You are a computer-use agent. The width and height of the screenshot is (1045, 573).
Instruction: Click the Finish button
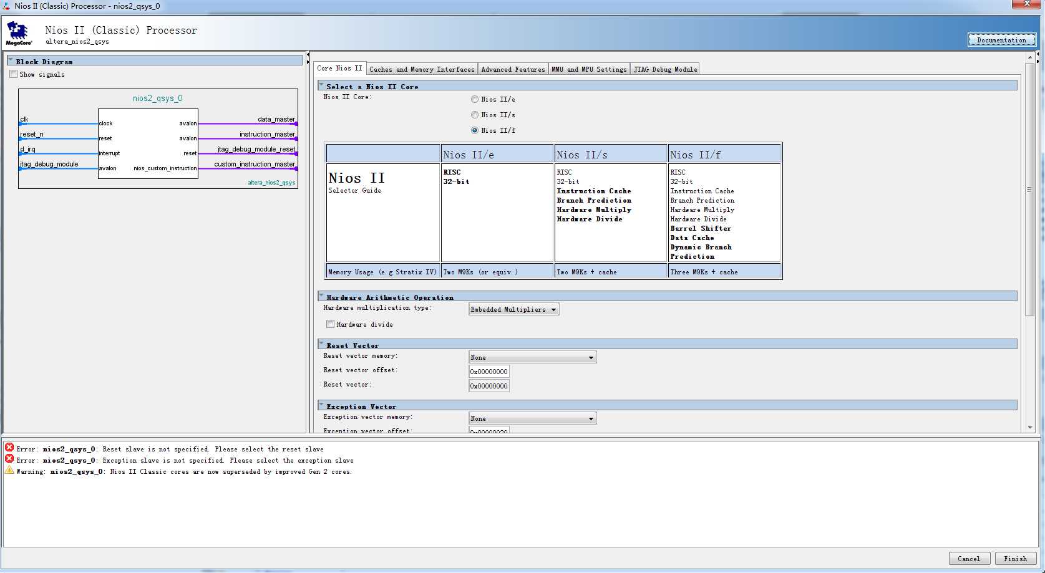click(x=1016, y=559)
